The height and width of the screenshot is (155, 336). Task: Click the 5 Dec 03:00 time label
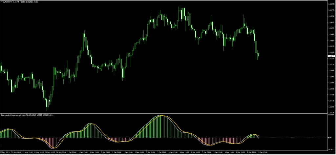click(206, 152)
